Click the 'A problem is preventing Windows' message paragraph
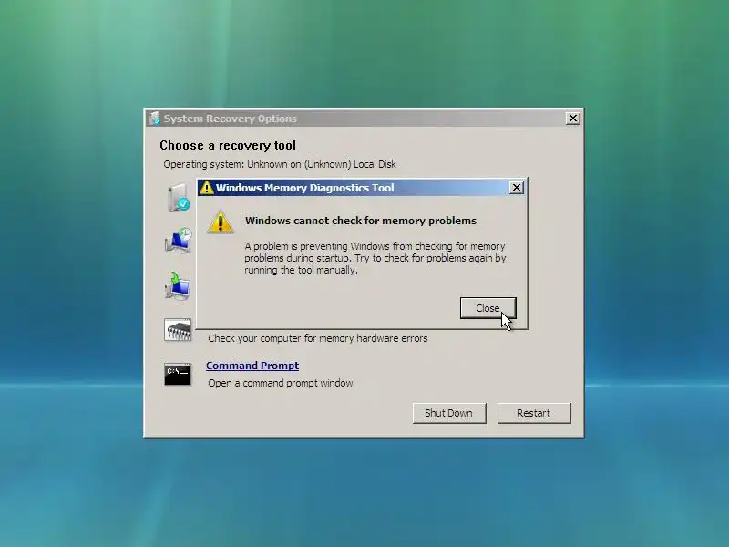 [x=375, y=258]
